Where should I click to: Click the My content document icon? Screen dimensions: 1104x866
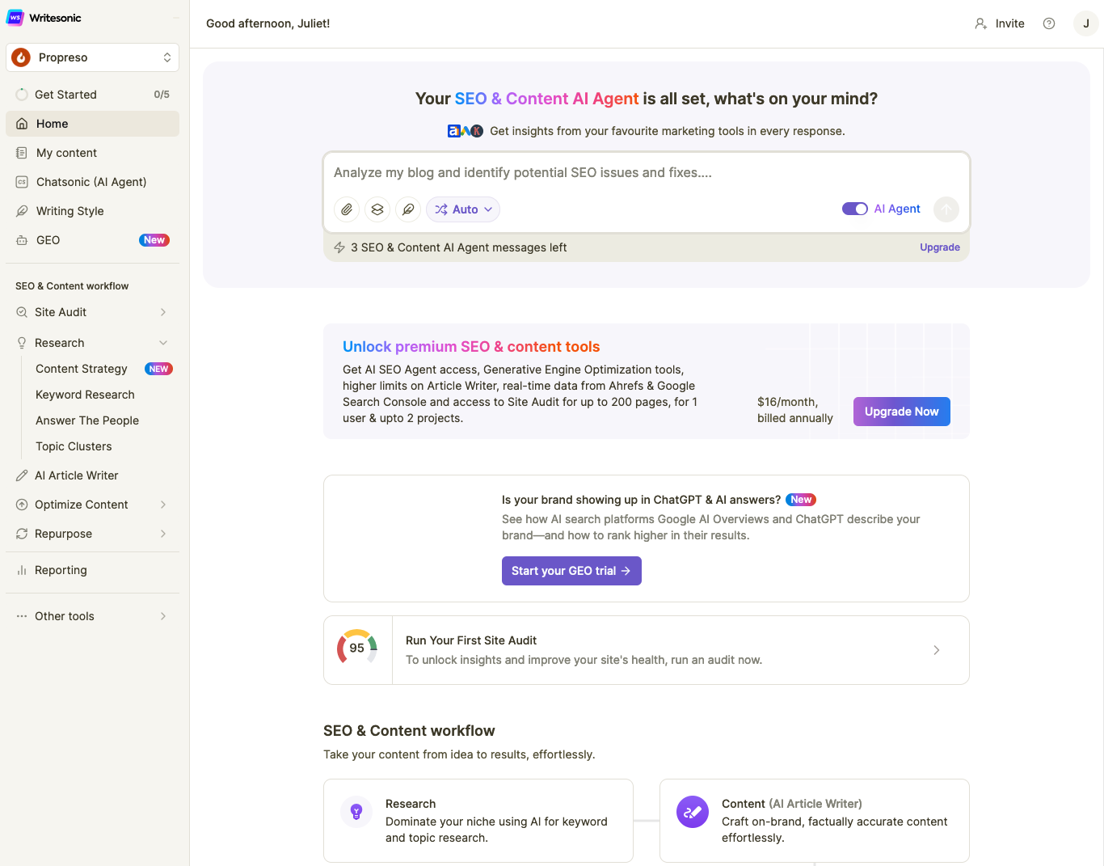pos(22,153)
